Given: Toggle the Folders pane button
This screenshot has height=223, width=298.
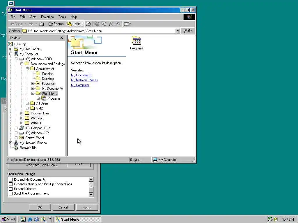Looking at the screenshot, I should 75,24.
